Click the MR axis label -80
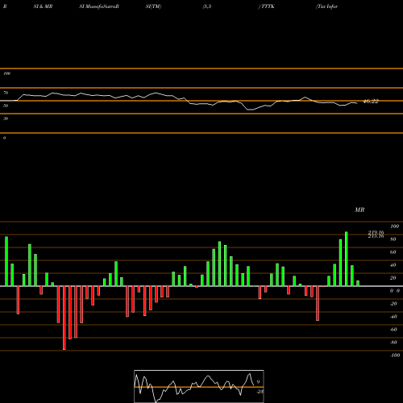 click(393, 343)
